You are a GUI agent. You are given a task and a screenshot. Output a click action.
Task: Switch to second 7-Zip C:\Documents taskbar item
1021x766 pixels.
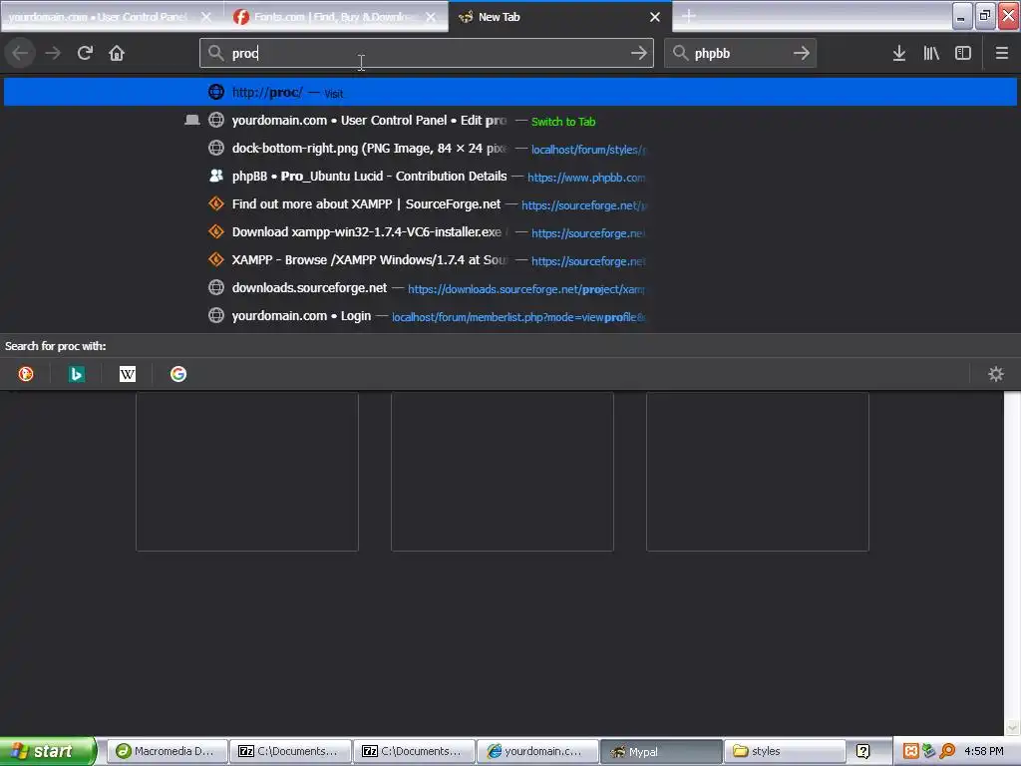[414, 751]
